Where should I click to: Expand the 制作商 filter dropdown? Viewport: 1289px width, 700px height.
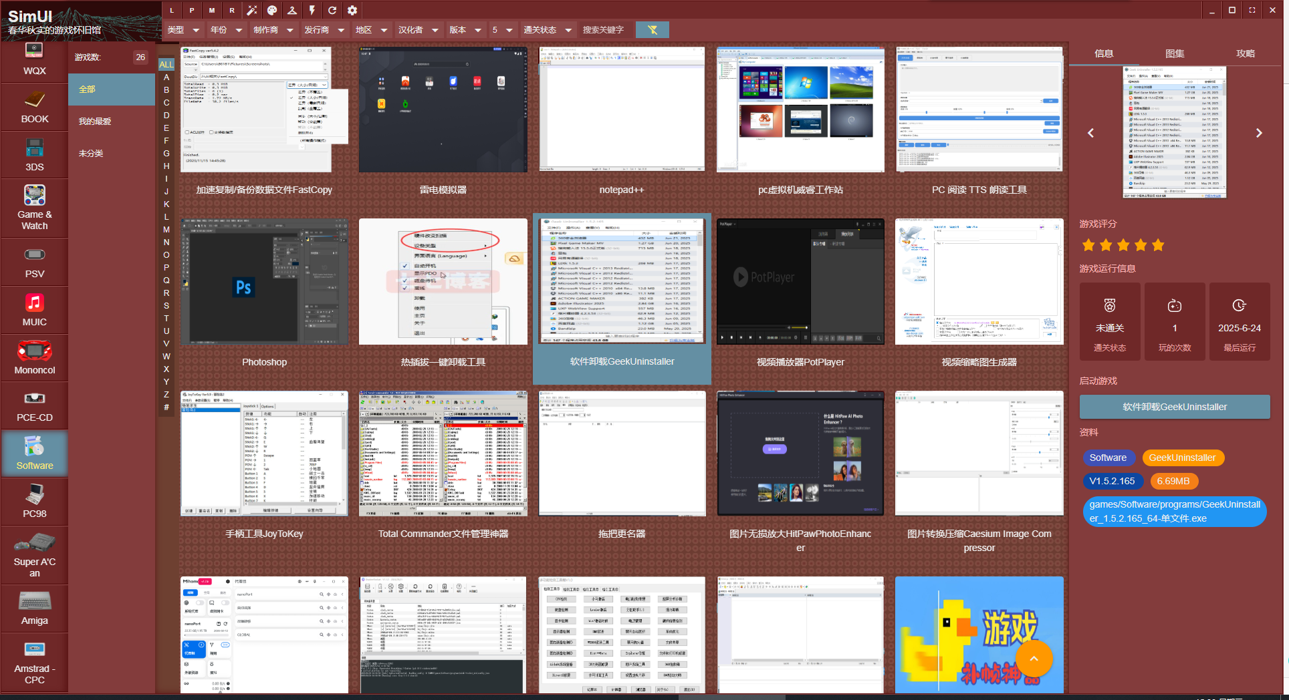click(x=273, y=29)
